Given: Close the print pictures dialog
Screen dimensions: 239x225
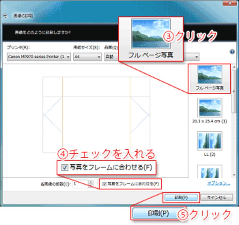Looking at the screenshot, I should tap(229, 3).
